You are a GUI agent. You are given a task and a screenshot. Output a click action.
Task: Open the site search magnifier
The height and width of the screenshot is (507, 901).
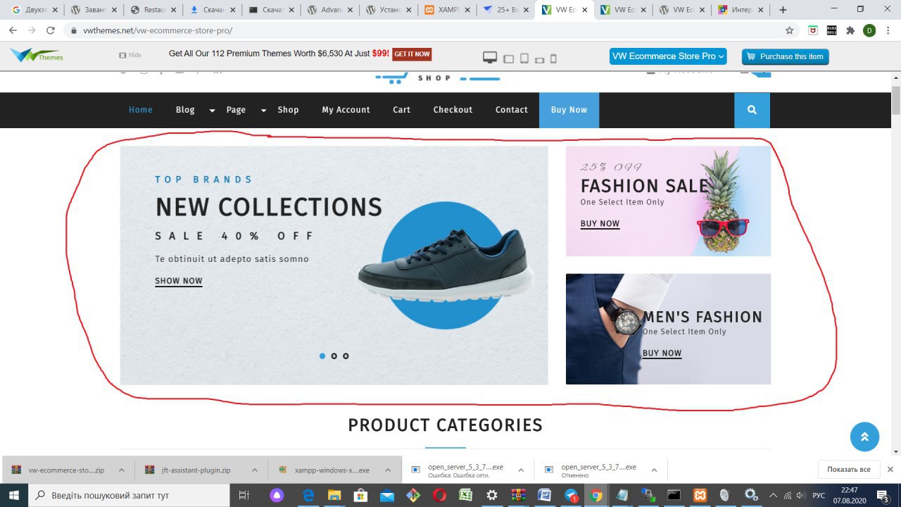tap(752, 110)
